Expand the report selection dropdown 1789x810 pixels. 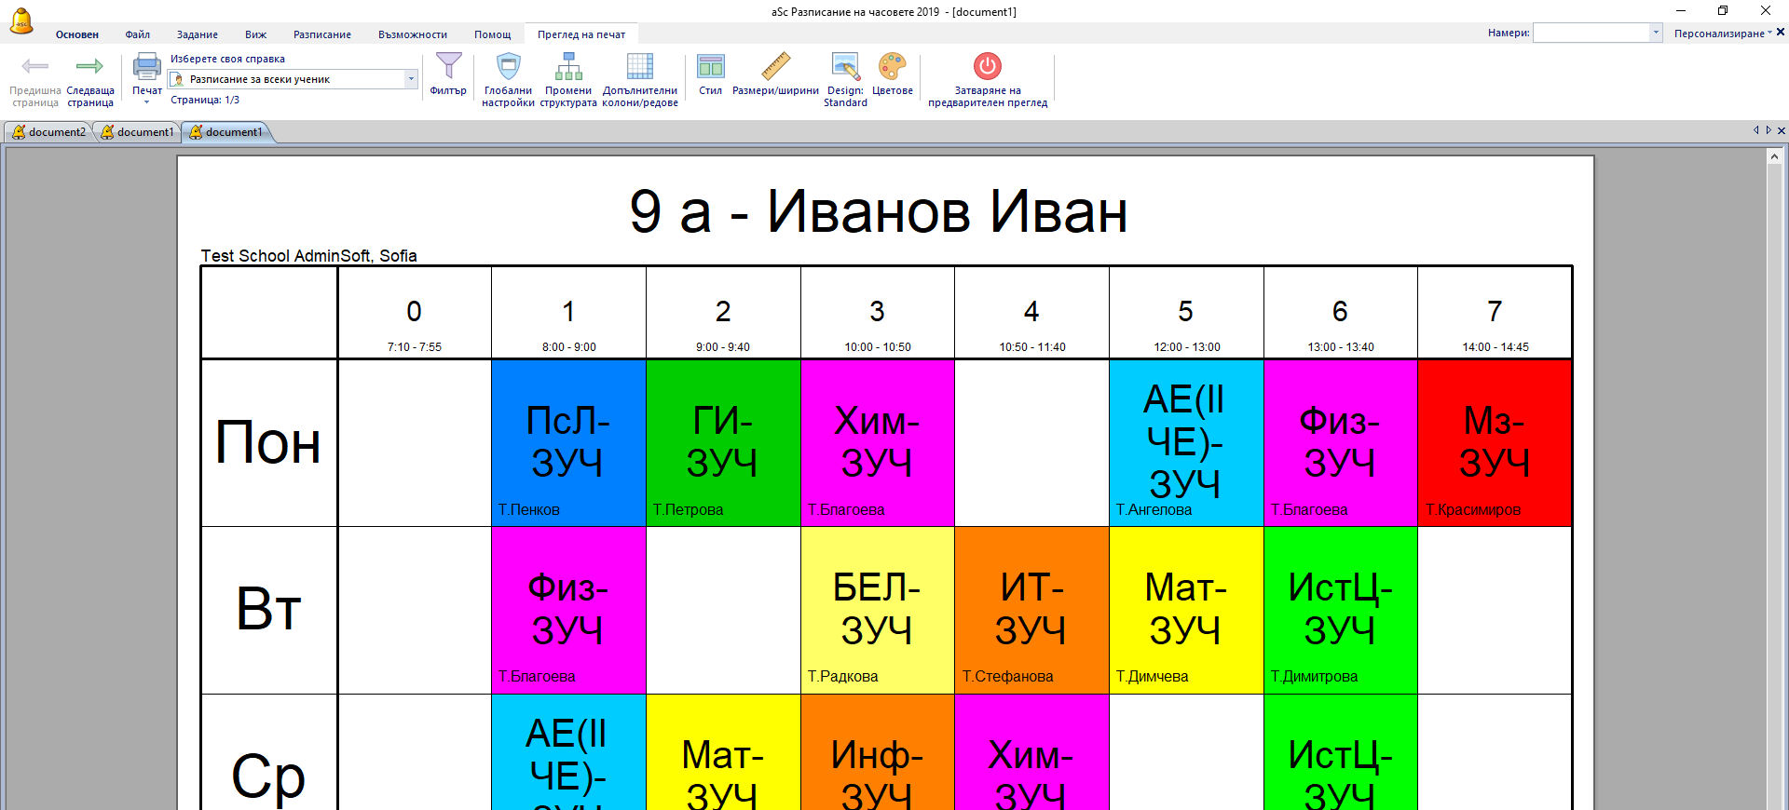pos(411,79)
